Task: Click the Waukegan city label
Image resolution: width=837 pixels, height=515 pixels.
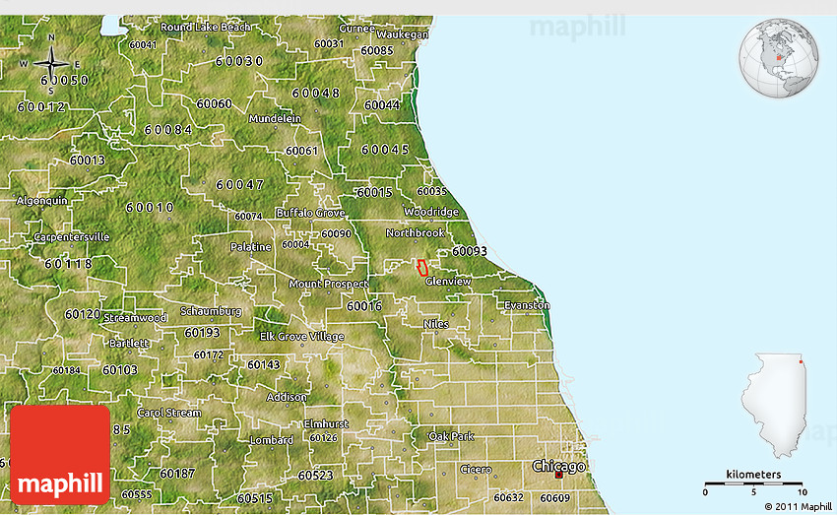Action: pyautogui.click(x=403, y=33)
